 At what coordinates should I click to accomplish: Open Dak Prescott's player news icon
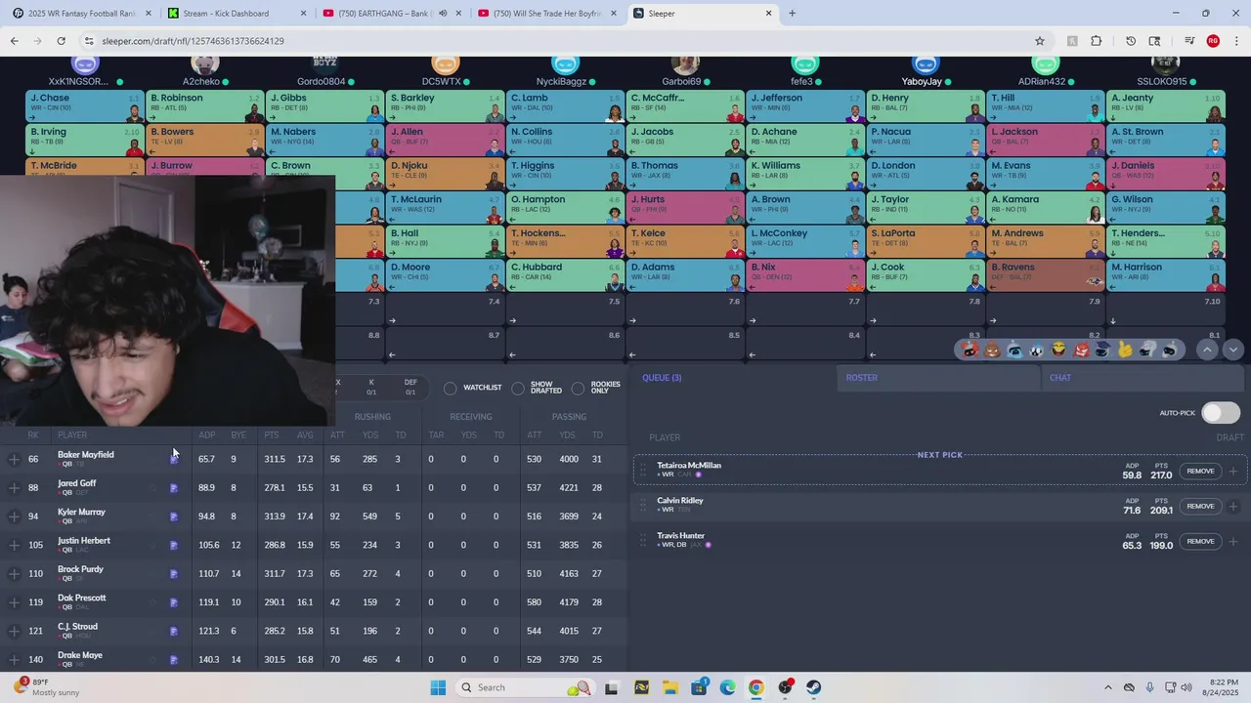[x=174, y=602]
